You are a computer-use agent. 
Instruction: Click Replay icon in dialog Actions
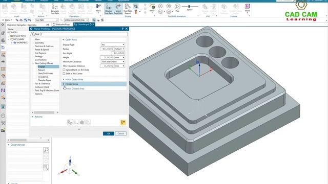coord(76,123)
